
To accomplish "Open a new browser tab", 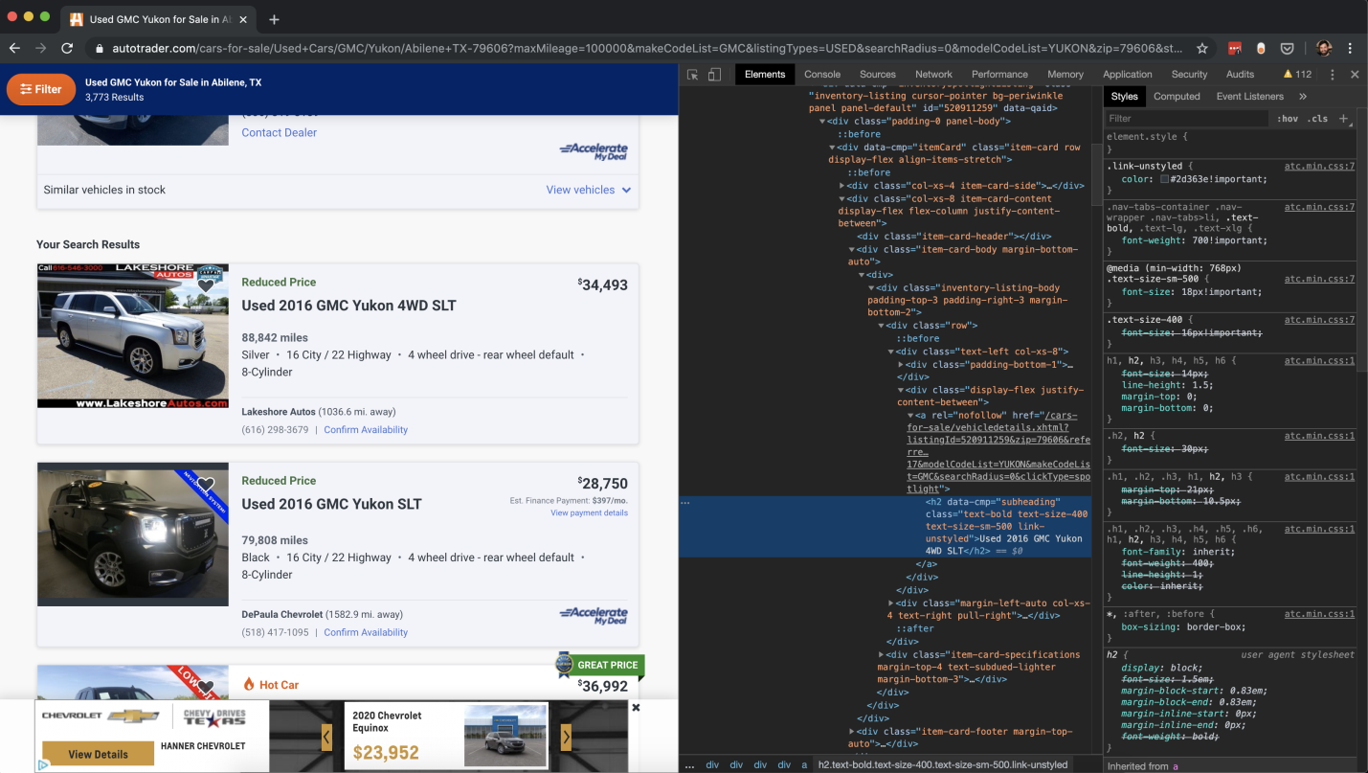I will [274, 19].
